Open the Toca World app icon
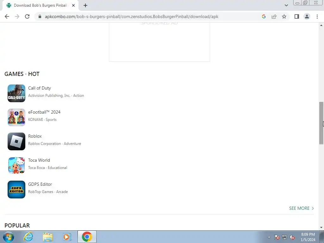 (16, 165)
